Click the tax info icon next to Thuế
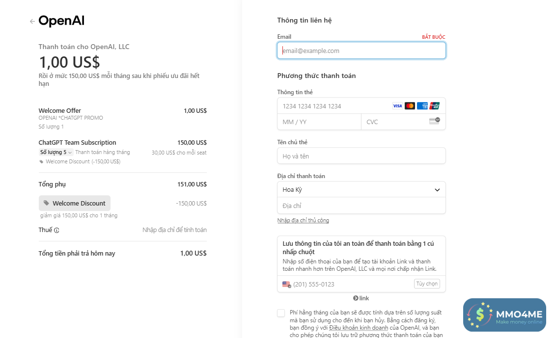Viewport: 556px width, 338px height. (x=56, y=230)
